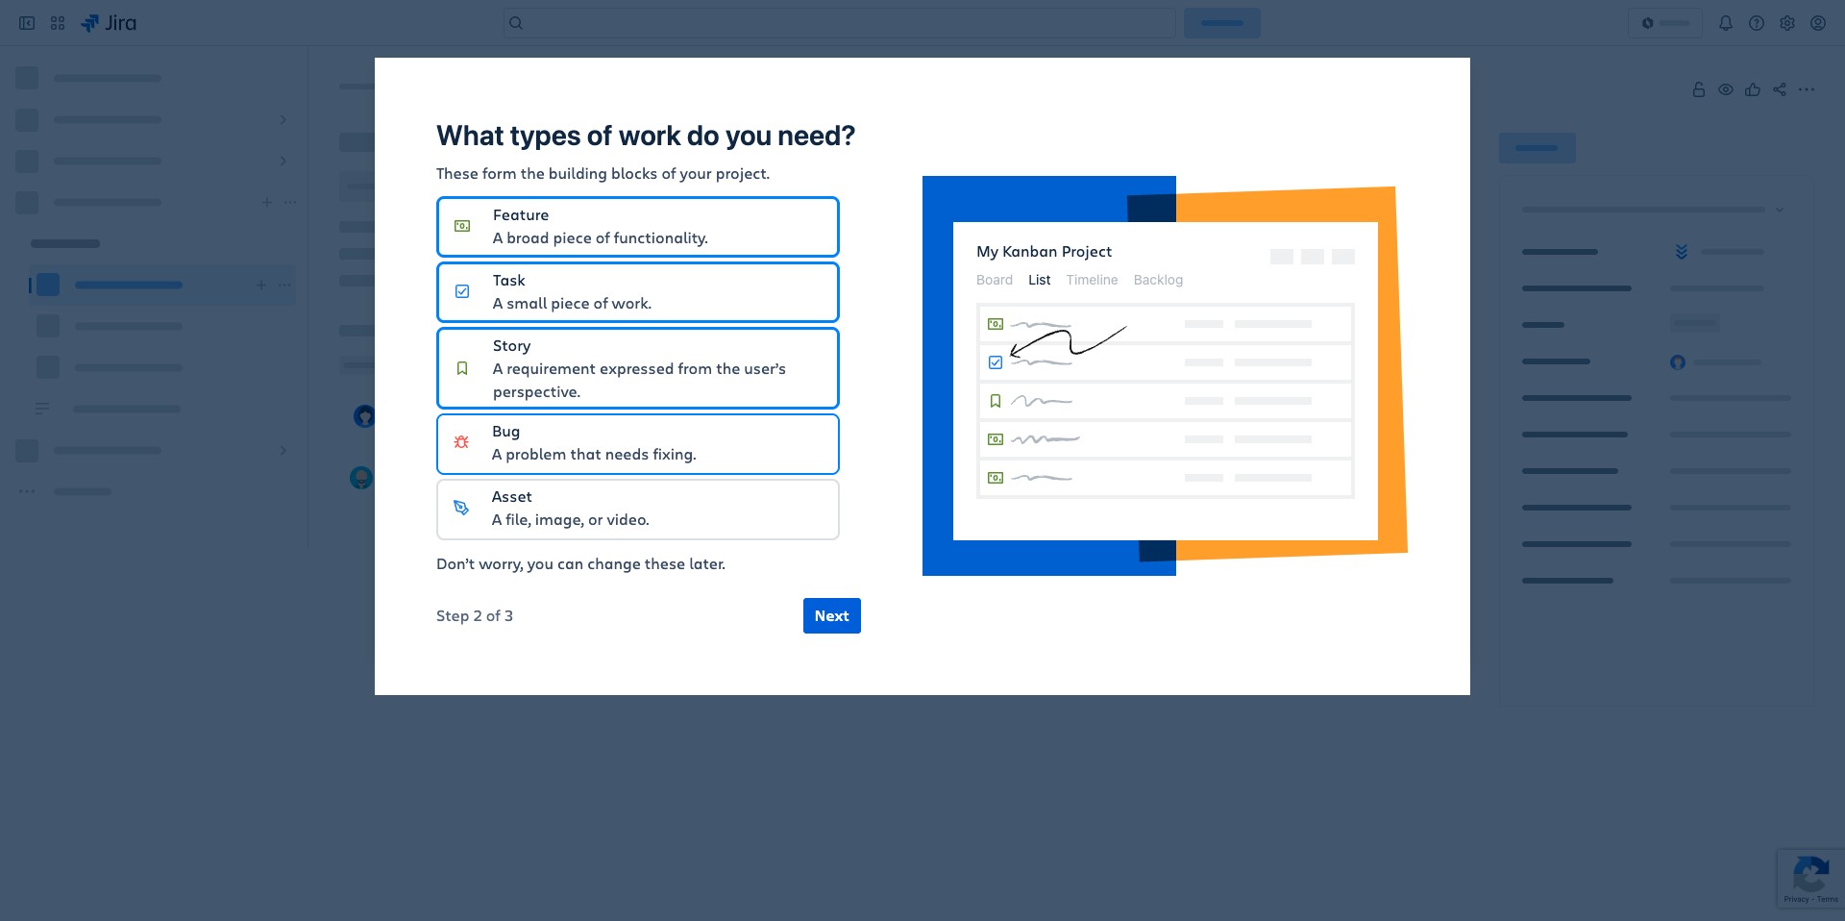Enable the Asset work type card
Viewport: 1845px width, 921px height.
pyautogui.click(x=638, y=509)
